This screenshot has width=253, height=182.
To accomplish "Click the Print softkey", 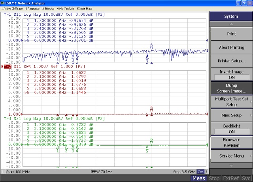I will [x=231, y=34].
